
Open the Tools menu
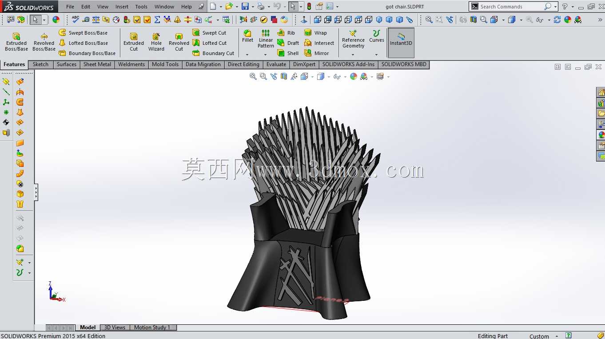pos(141,7)
